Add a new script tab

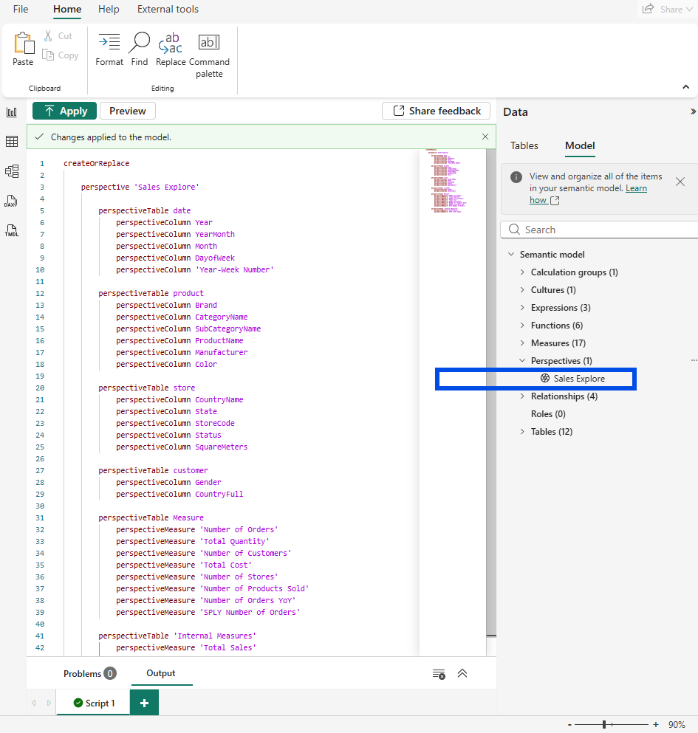144,703
